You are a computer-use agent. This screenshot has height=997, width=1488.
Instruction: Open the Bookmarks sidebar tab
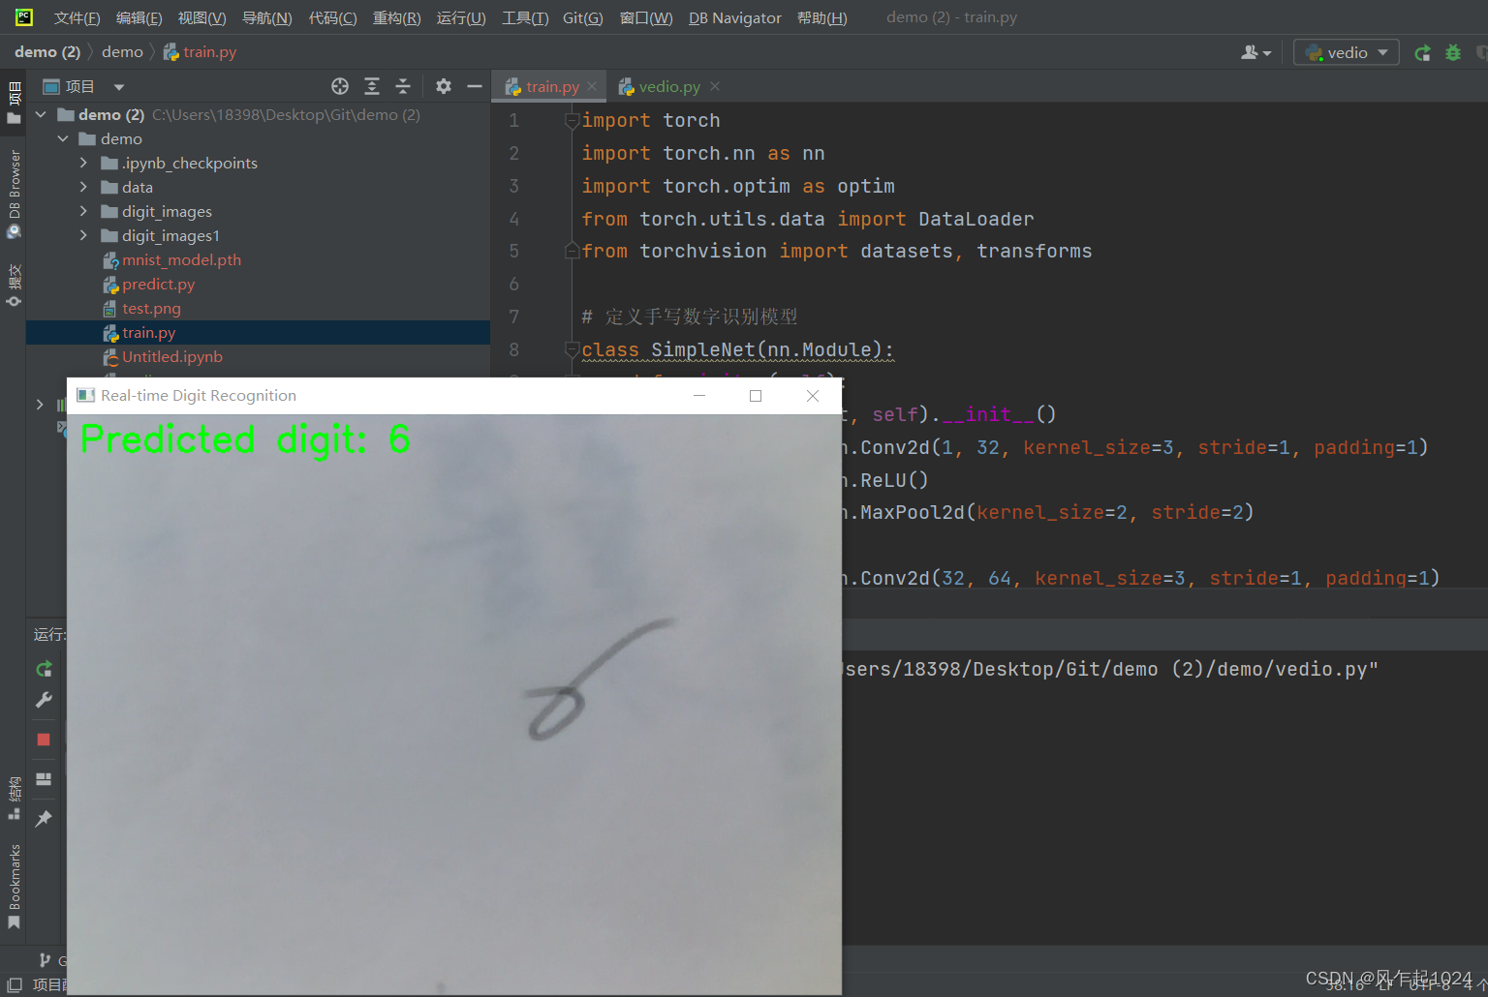pos(14,886)
